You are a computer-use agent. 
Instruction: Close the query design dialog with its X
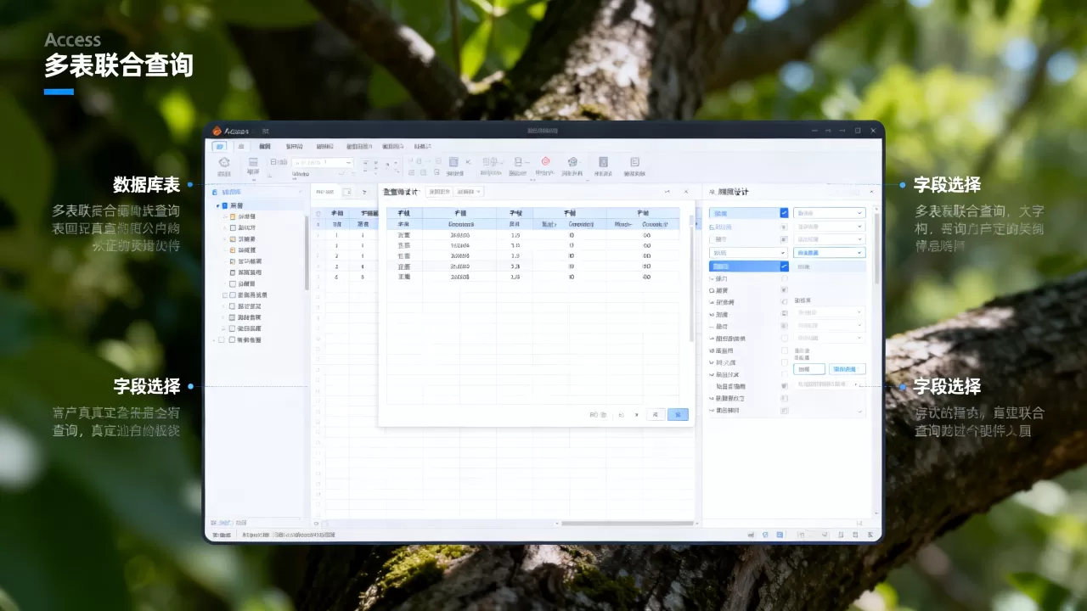[684, 192]
